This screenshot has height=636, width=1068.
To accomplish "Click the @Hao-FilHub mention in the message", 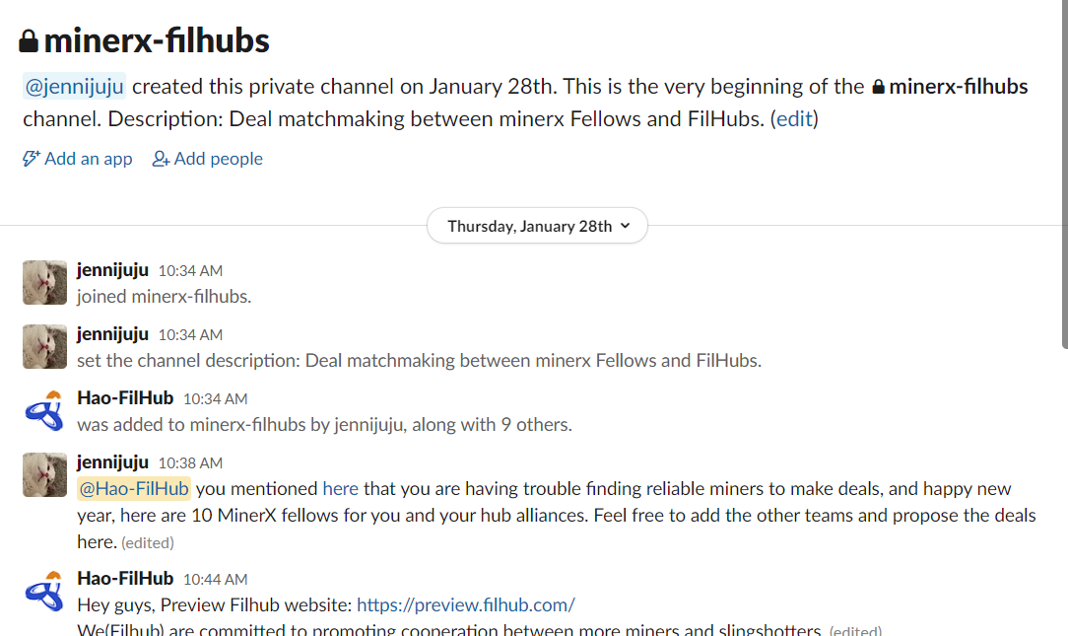I will [134, 488].
